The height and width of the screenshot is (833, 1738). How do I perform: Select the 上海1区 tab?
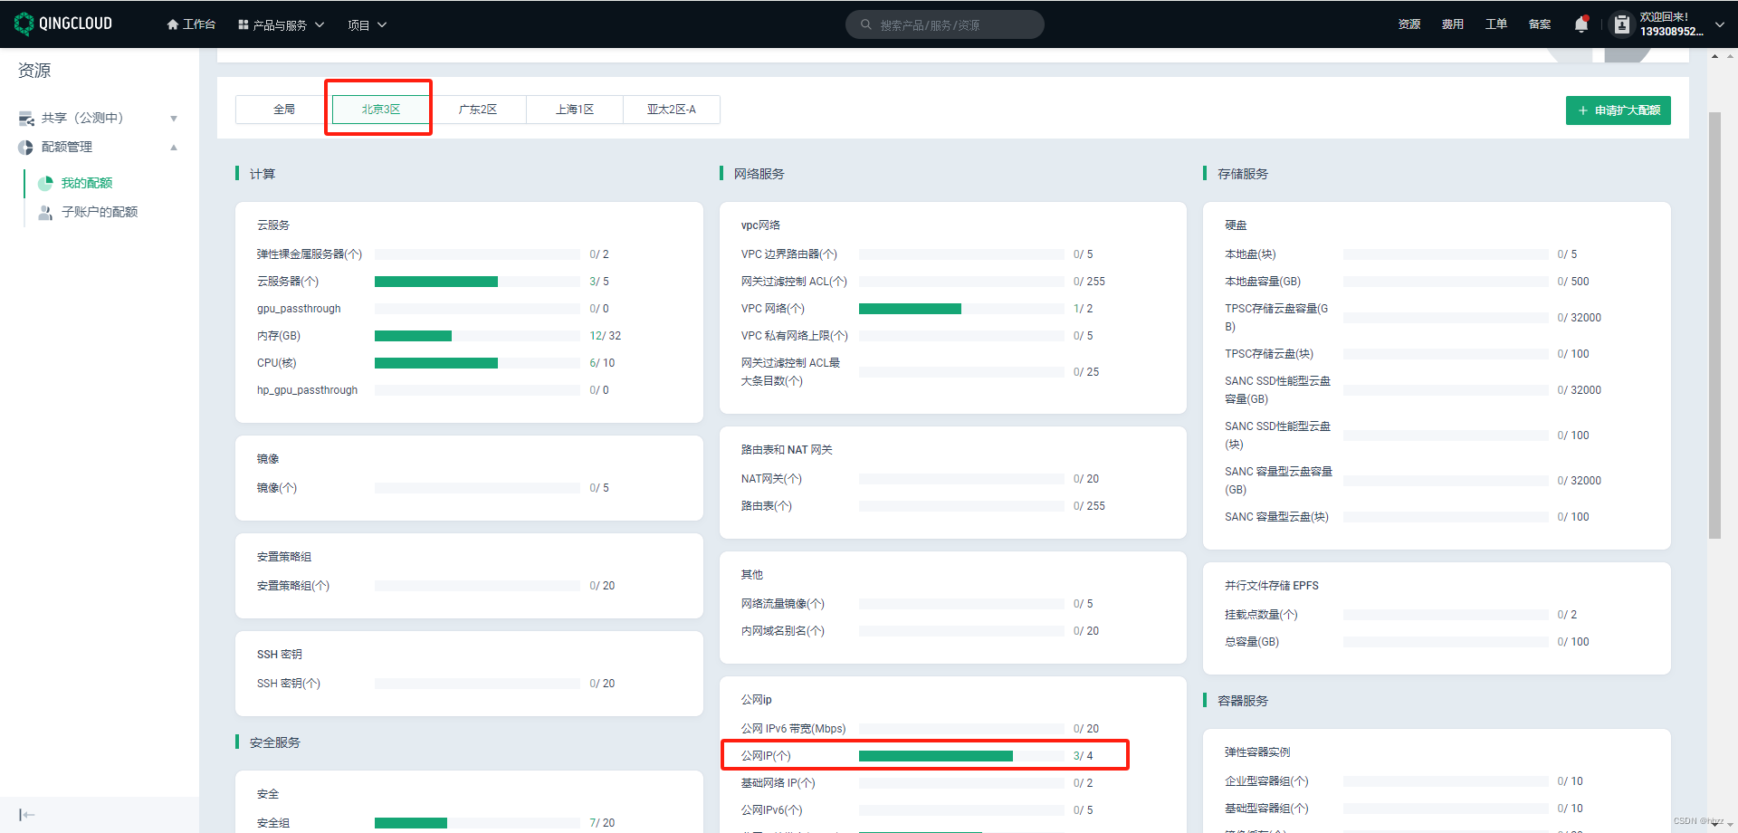(x=575, y=109)
